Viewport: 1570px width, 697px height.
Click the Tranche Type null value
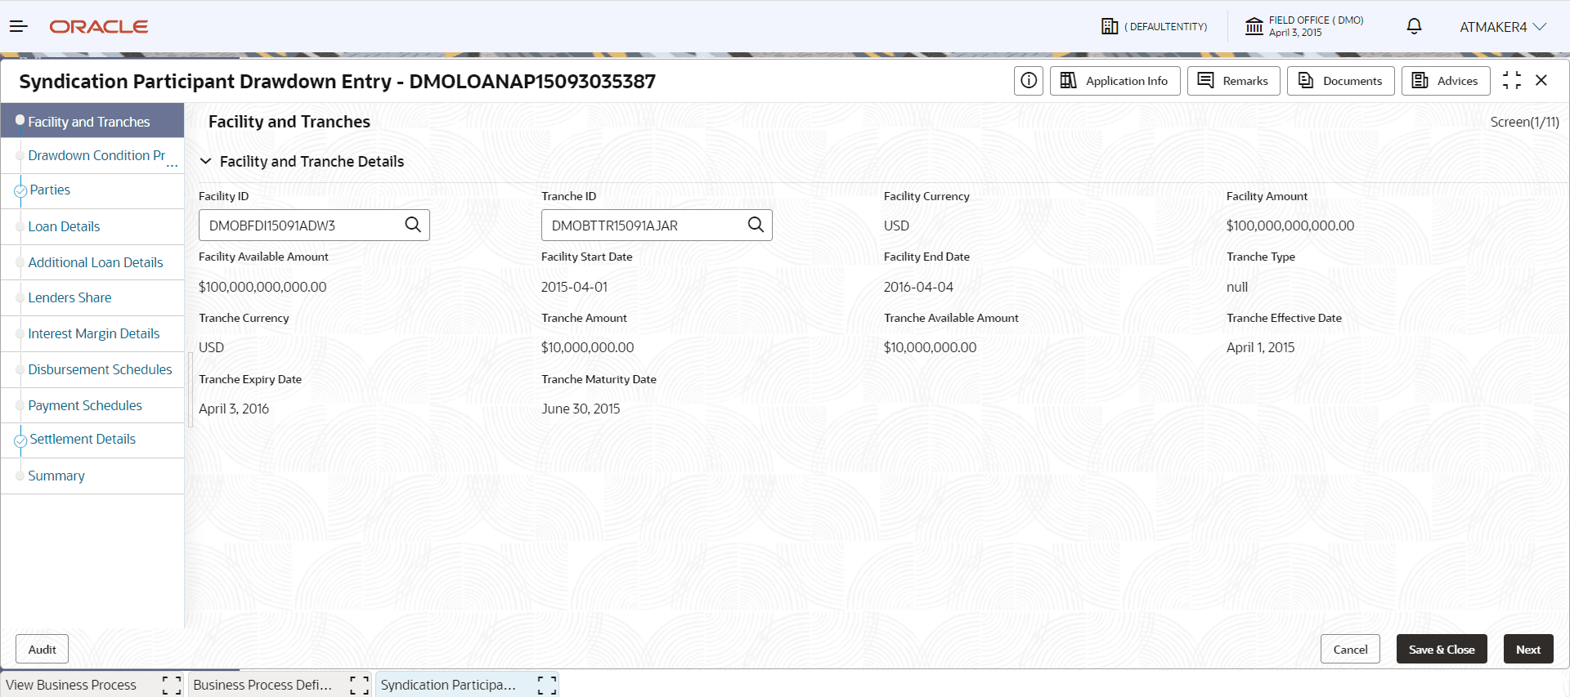pos(1237,287)
